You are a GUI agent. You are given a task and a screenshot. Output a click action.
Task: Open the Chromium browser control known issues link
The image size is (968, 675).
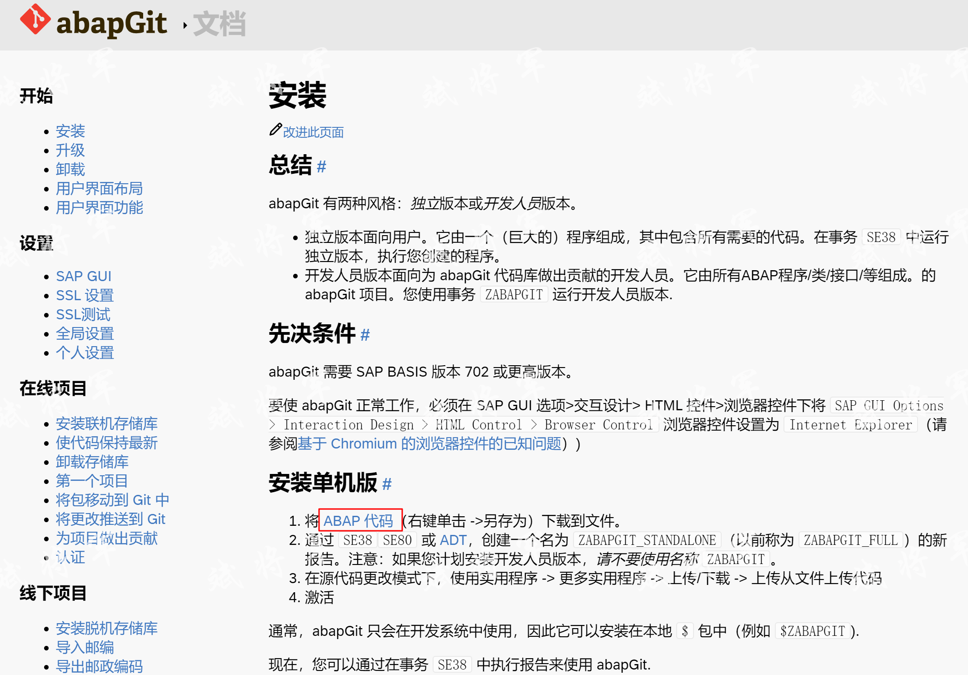point(429,443)
